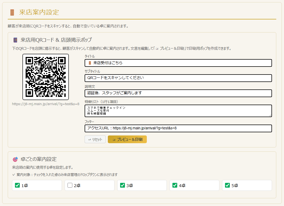The height and width of the screenshot is (206, 284).
Task: Focus the サブタイトル input field
Action: point(178,78)
